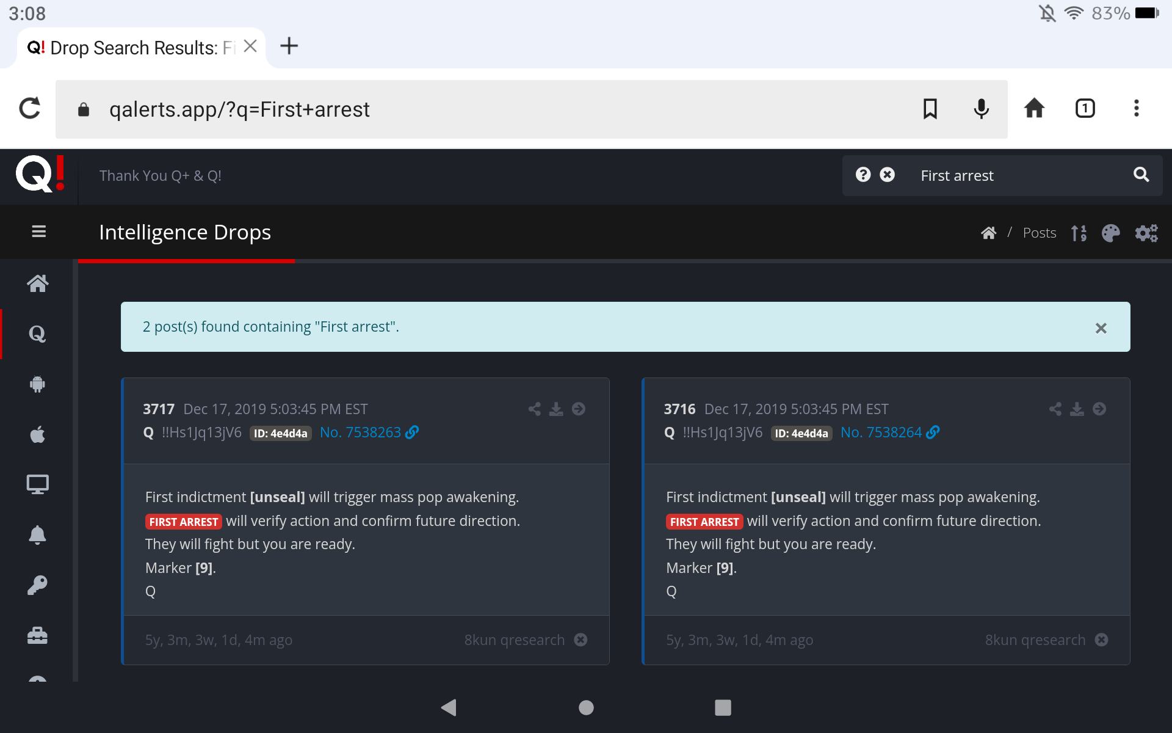
Task: Open the desktop monitor sidebar icon
Action: pyautogui.click(x=37, y=484)
